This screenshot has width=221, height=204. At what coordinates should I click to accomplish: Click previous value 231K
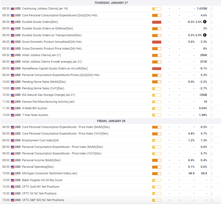point(204,62)
